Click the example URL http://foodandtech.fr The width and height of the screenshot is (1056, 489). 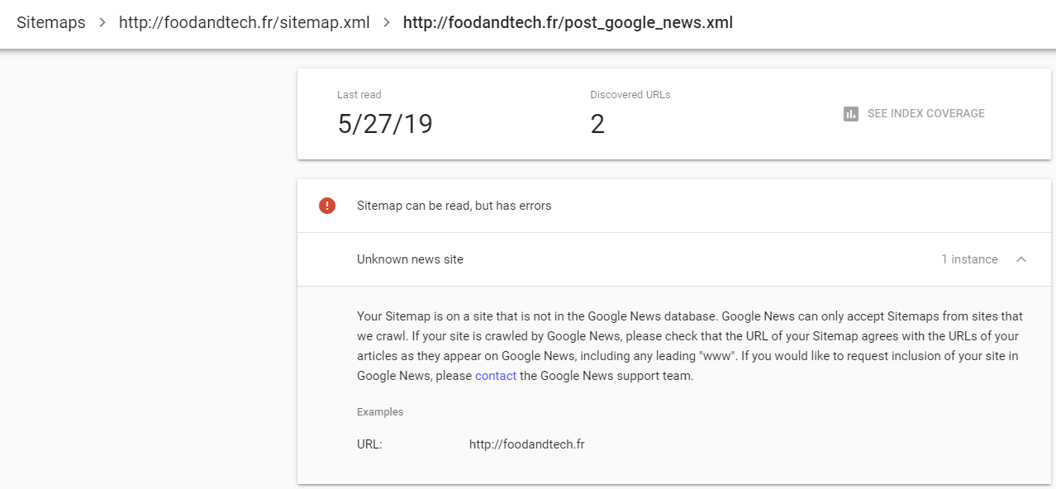click(x=526, y=444)
